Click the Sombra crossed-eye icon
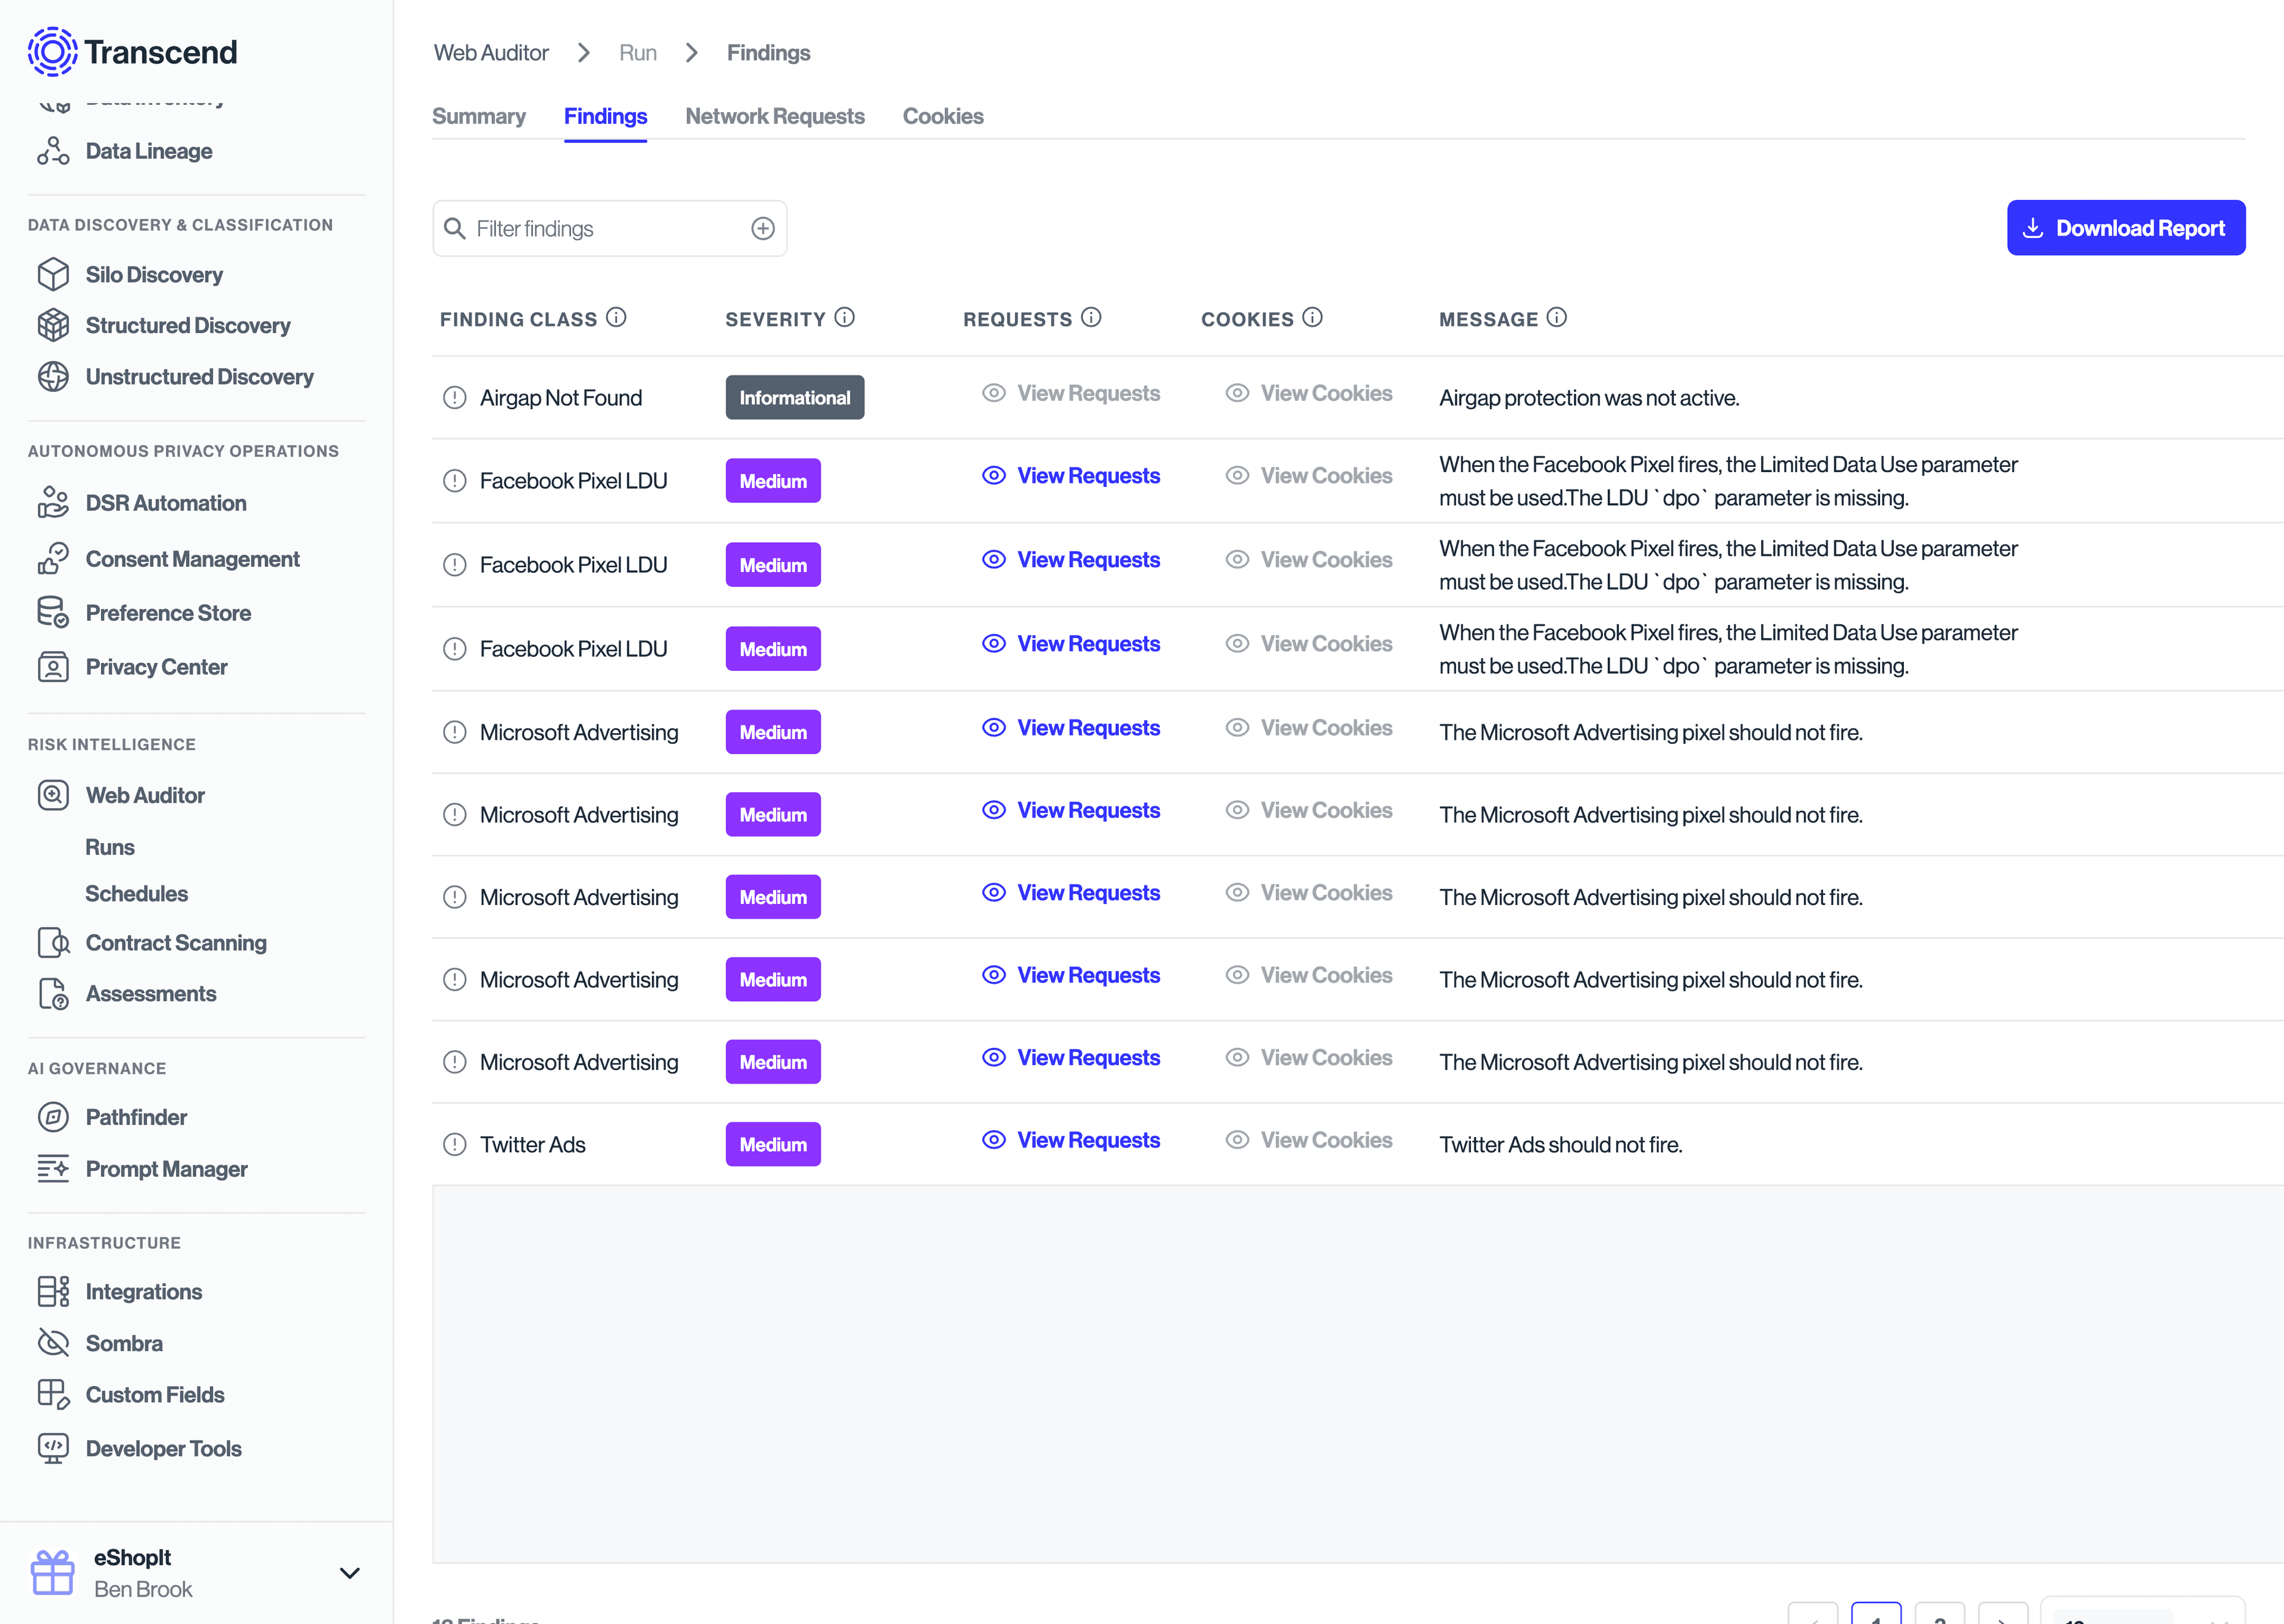 tap(53, 1343)
